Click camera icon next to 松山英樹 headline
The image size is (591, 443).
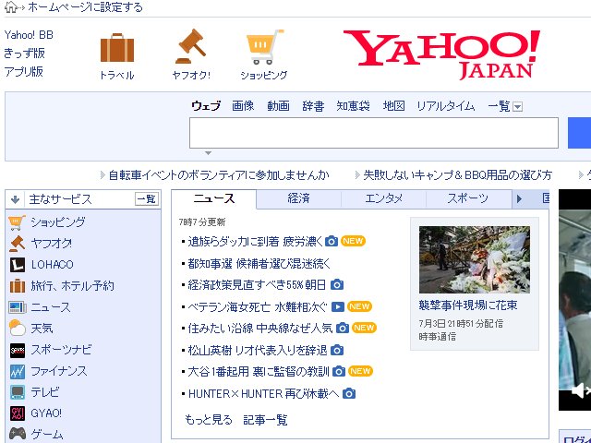coord(337,351)
